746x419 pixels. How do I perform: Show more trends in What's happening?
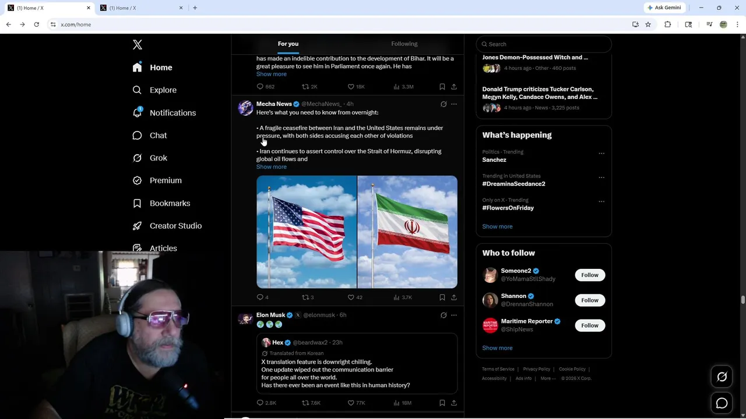point(497,226)
